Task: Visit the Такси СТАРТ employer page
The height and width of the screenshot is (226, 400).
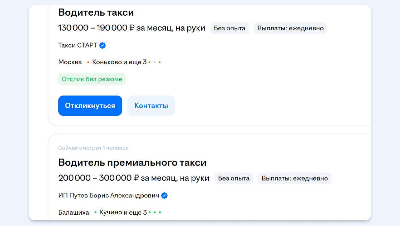Action: click(78, 45)
